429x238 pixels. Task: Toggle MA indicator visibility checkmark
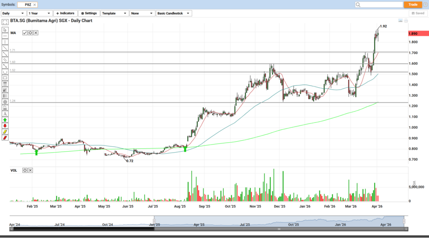25,33
